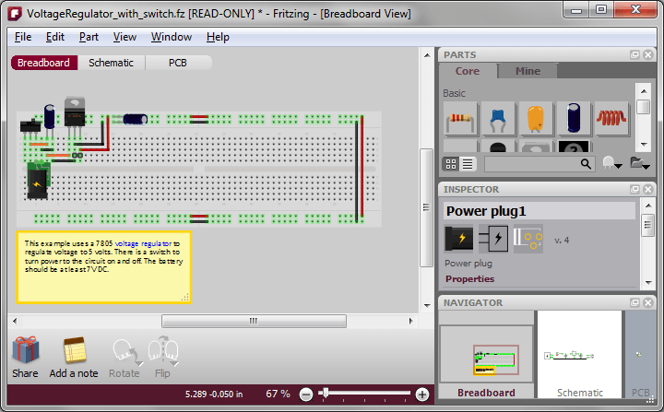The width and height of the screenshot is (664, 412).
Task: Open the parts bin folder menu
Action: tap(639, 163)
